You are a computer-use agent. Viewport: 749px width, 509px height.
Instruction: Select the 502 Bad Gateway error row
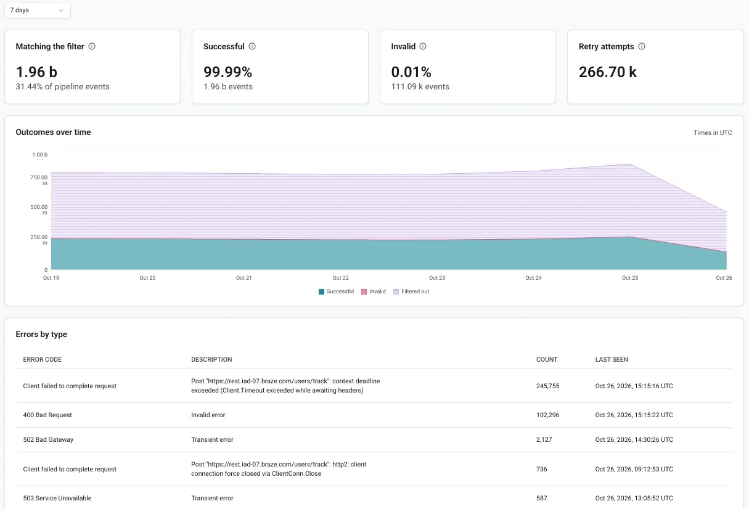374,440
